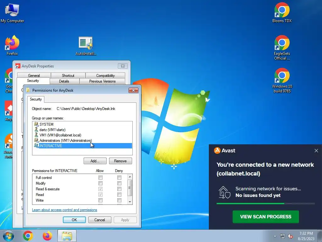Click the Remove button

[x=120, y=161]
